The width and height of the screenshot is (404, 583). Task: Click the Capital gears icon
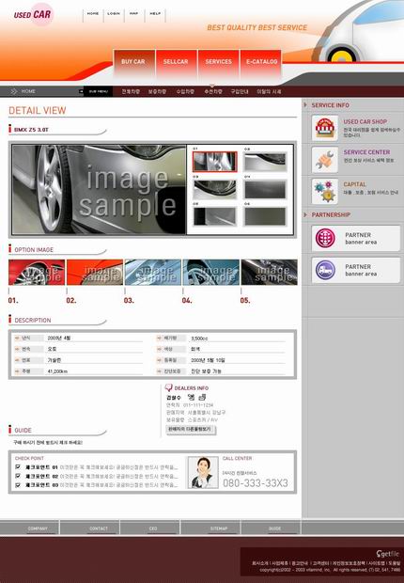(x=325, y=192)
